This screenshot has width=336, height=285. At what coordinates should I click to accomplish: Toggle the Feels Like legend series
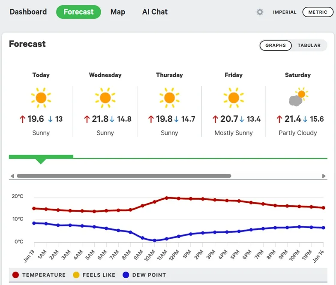coord(94,275)
